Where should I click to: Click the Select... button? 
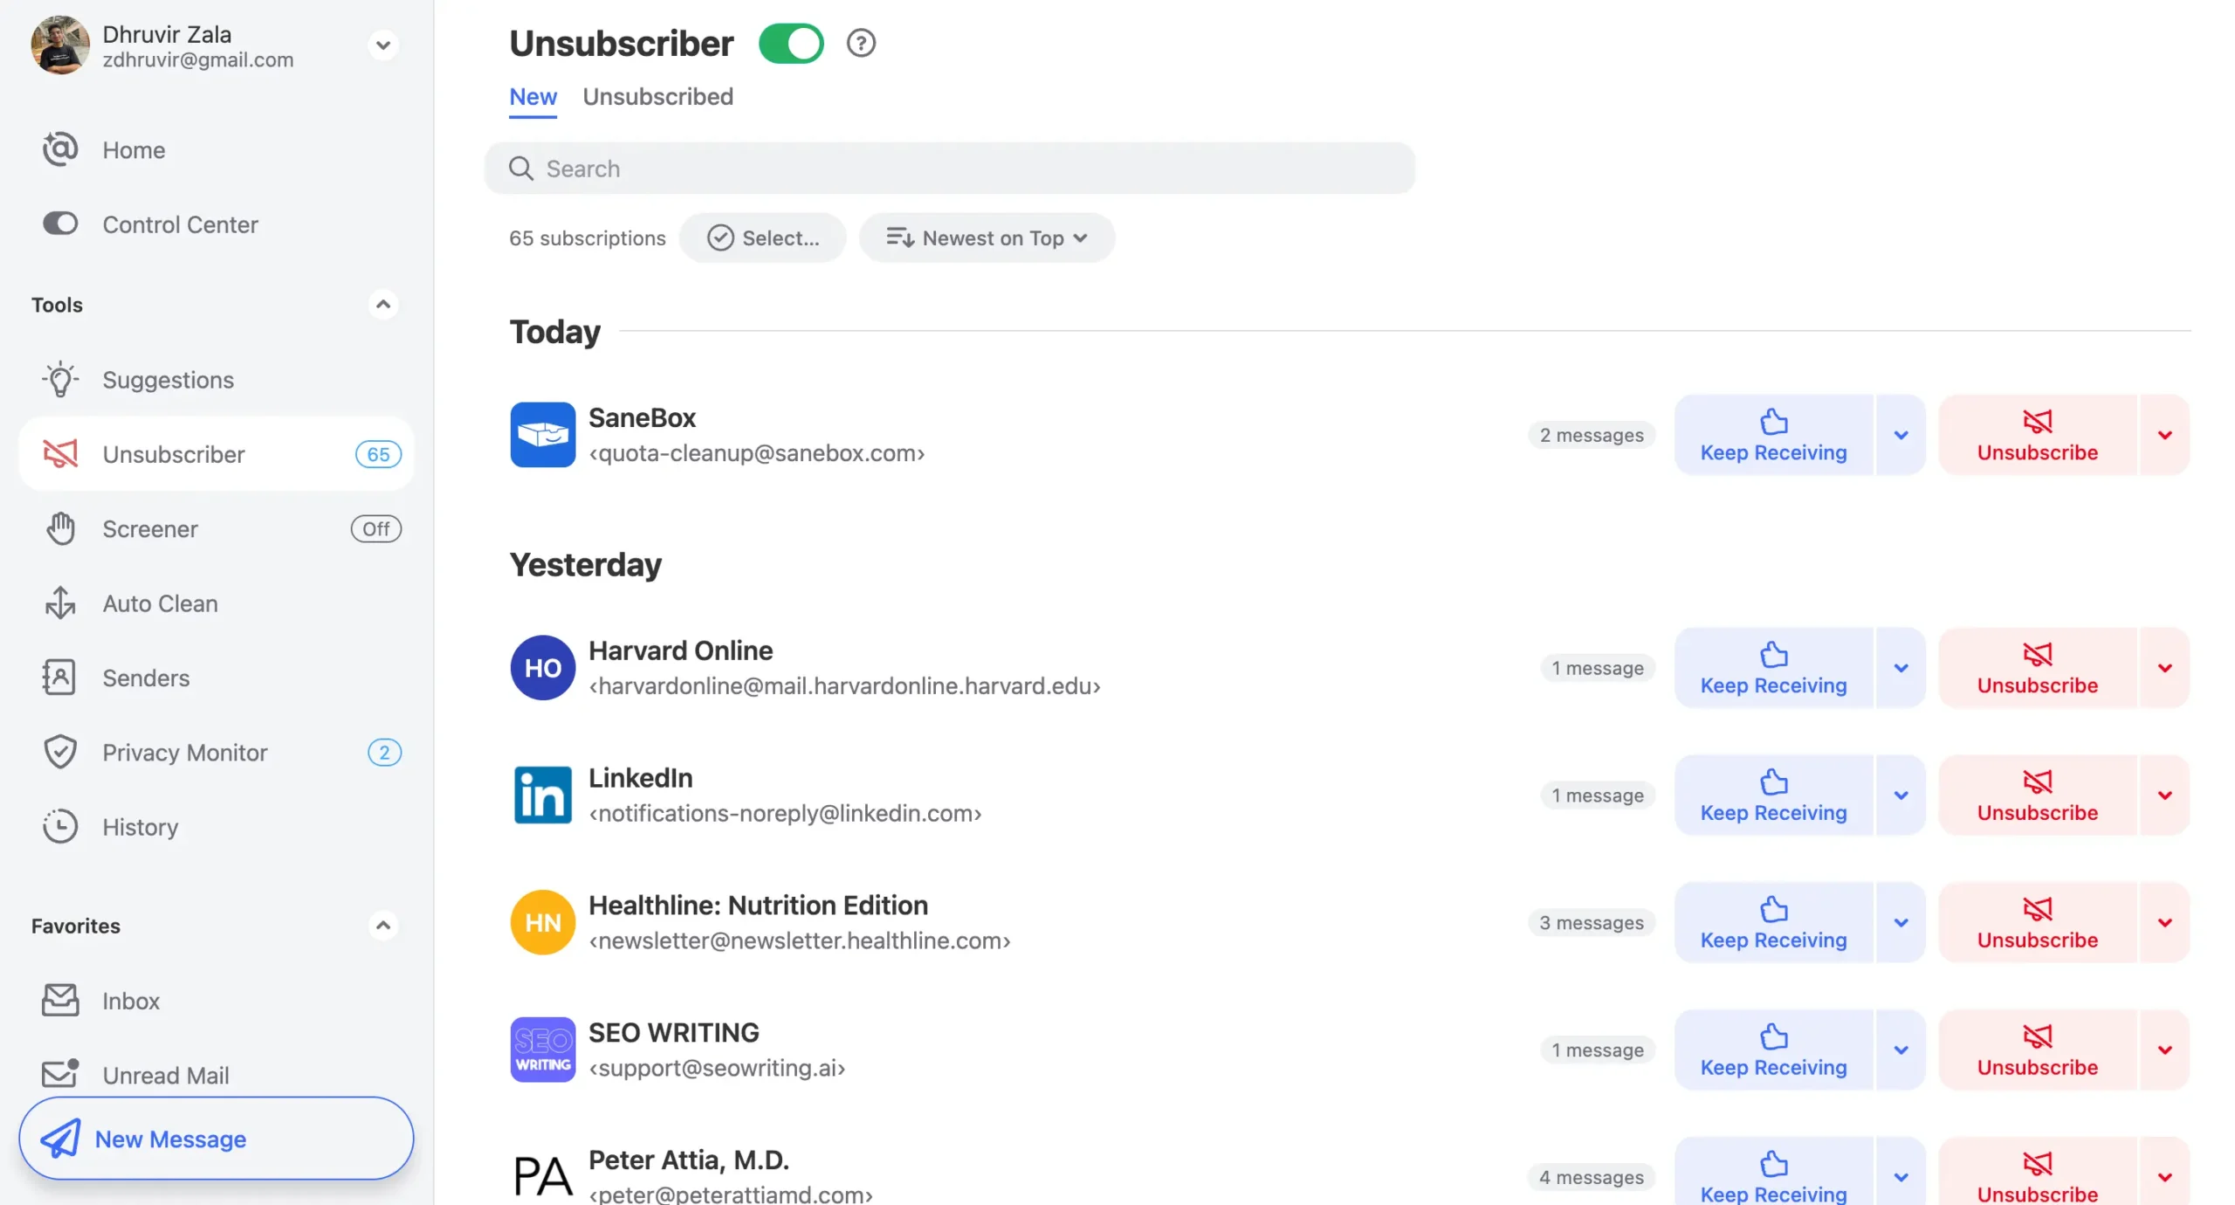click(x=762, y=238)
